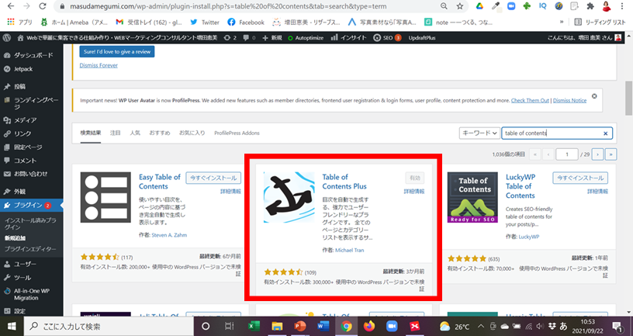Open Easy Table of Contents title link
Image resolution: width=633 pixels, height=336 pixels.
pyautogui.click(x=160, y=182)
